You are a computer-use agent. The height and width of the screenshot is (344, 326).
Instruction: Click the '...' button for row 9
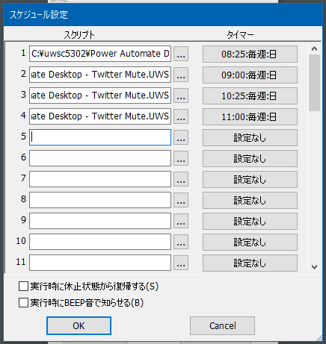click(x=181, y=221)
